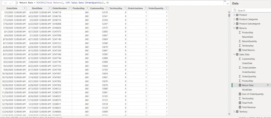Click the Returns table icon
Viewport: 271px width, 118px height.
tap(237, 28)
